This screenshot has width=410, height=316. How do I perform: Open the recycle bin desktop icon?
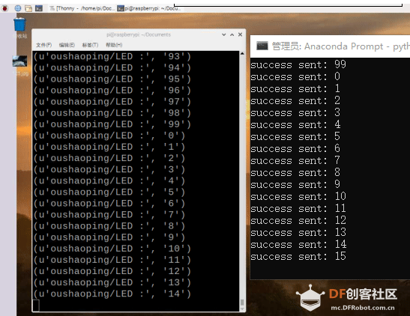19,24
